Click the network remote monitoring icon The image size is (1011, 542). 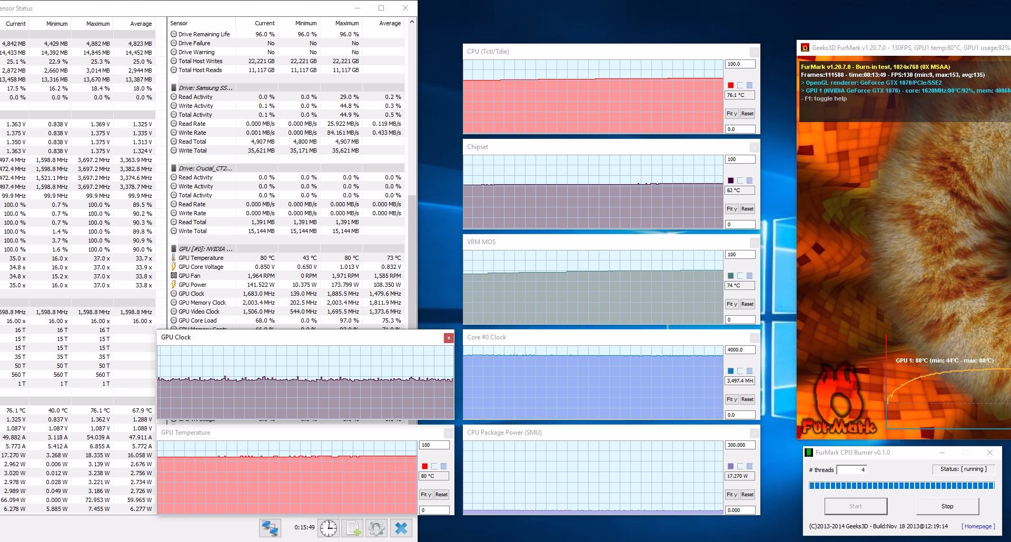(270, 528)
